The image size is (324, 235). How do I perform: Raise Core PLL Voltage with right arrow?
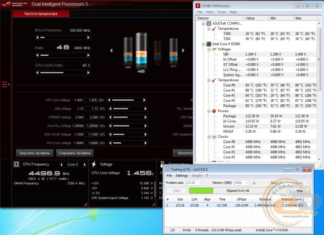pos(146,126)
